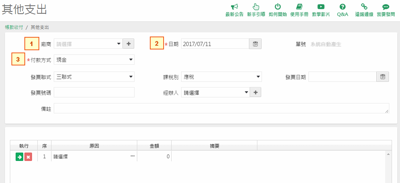400x183 pixels.
Task: Delete row 1 with red X button
Action: (28, 157)
